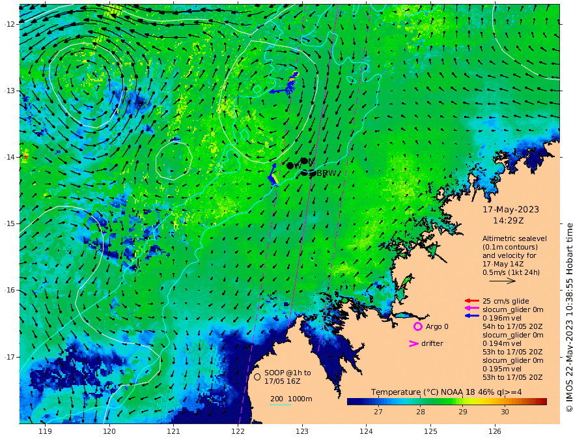Click the '200 1000m' depth label
The width and height of the screenshot is (573, 443).
291,399
